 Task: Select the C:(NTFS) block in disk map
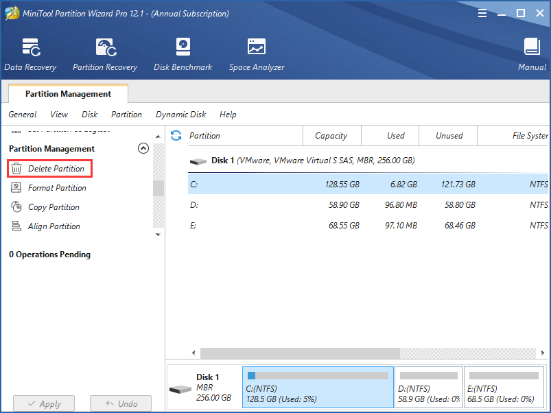(x=318, y=388)
